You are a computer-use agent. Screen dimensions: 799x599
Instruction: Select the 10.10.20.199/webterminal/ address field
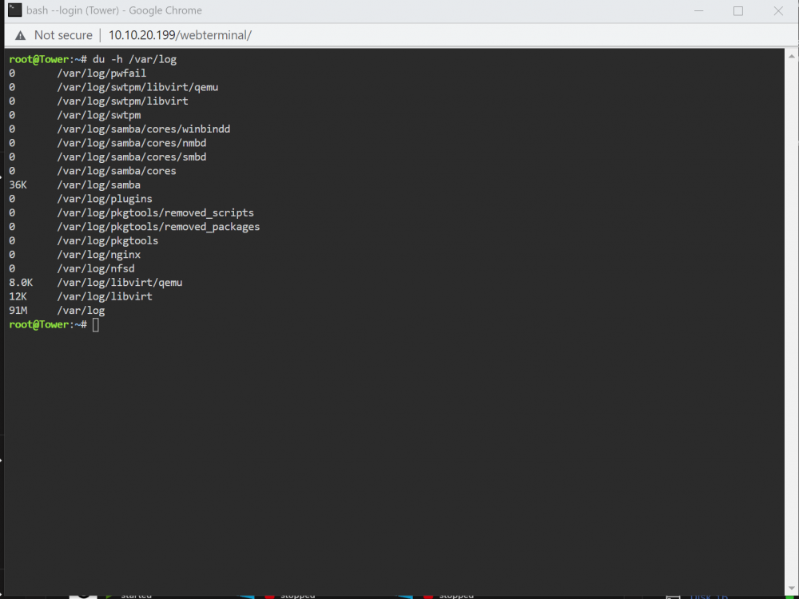180,35
